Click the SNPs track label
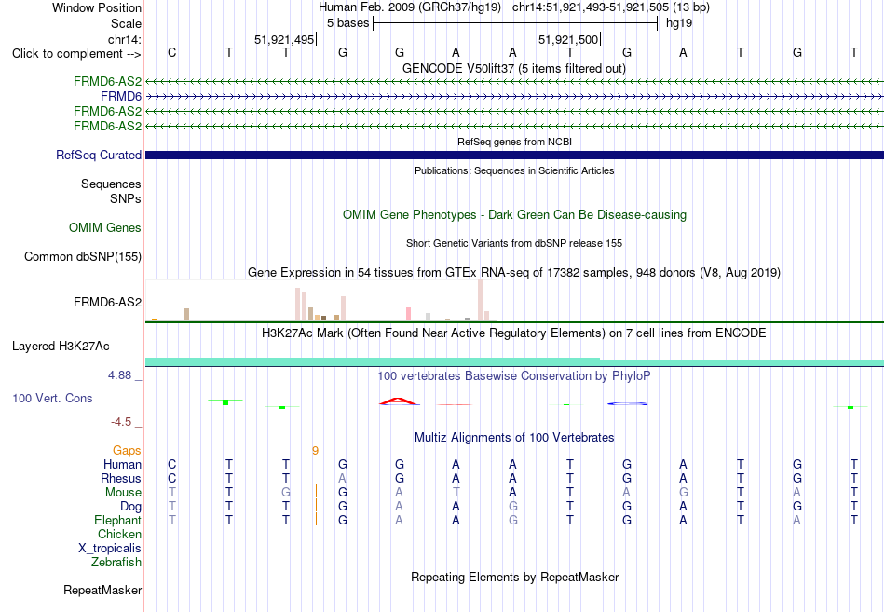Screen dimensions: 885x612 126,198
